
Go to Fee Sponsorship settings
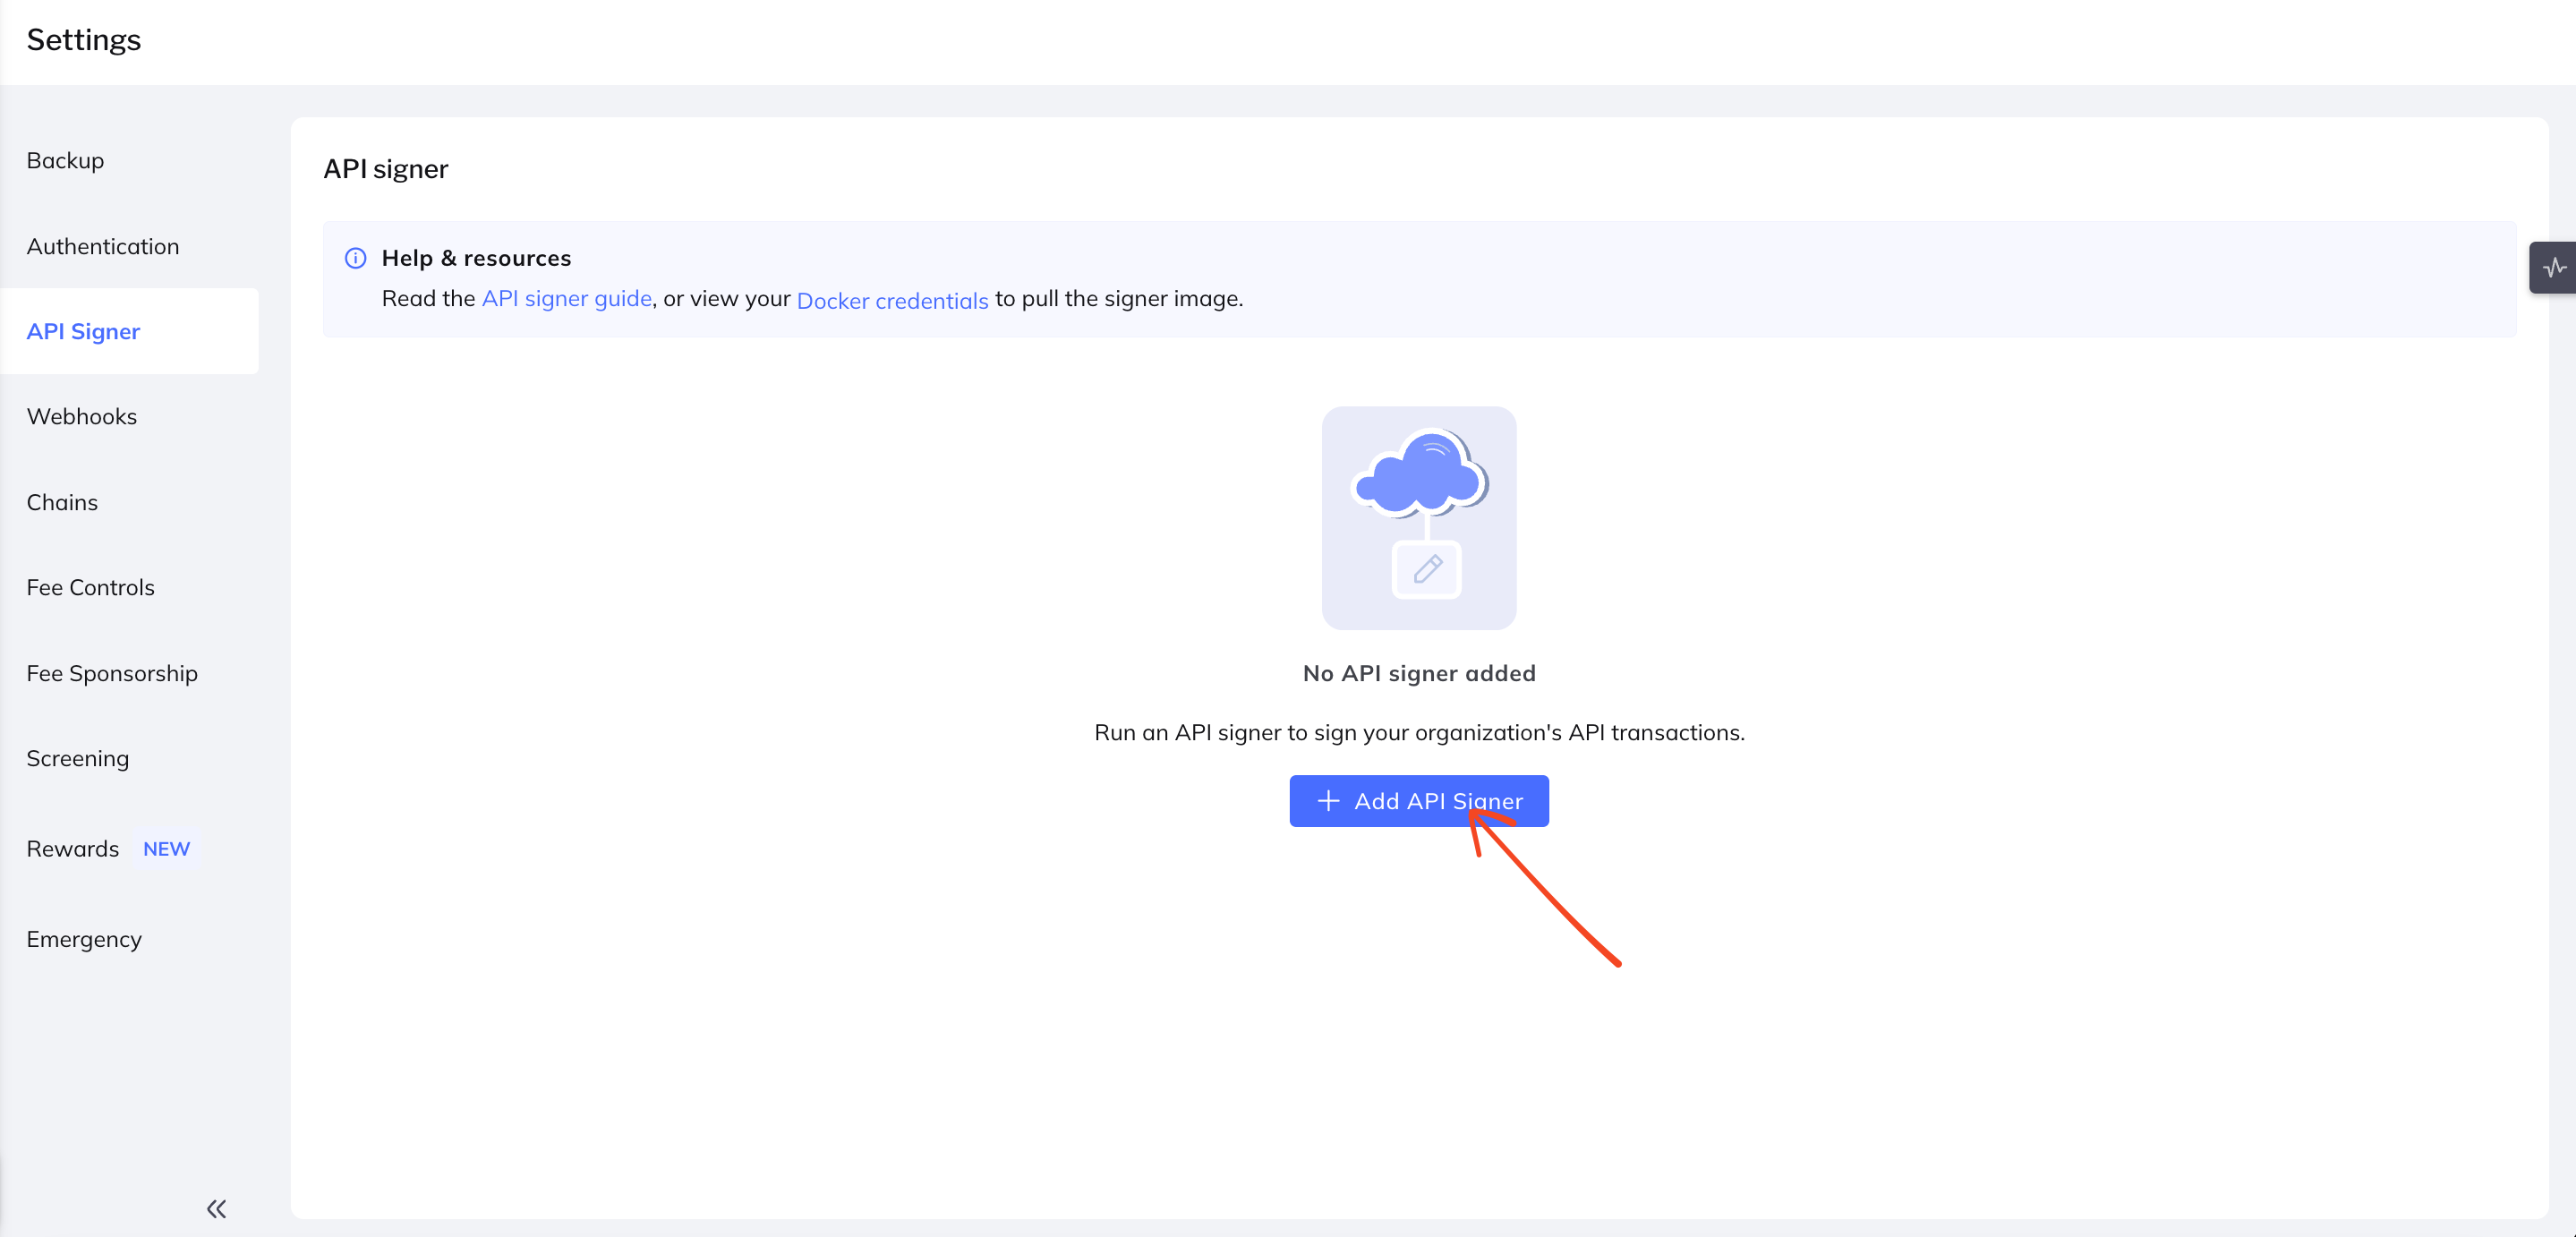point(112,673)
